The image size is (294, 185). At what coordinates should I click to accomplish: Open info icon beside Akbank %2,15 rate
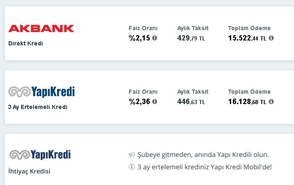coord(155,38)
